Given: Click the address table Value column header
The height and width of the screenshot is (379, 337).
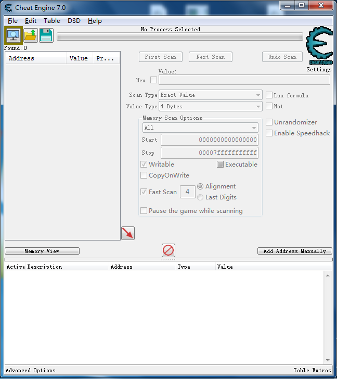Looking at the screenshot, I should tap(274, 267).
